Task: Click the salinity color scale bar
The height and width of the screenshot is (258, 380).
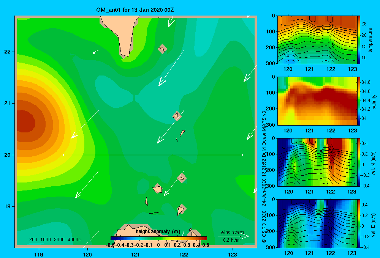Action: pyautogui.click(x=359, y=101)
